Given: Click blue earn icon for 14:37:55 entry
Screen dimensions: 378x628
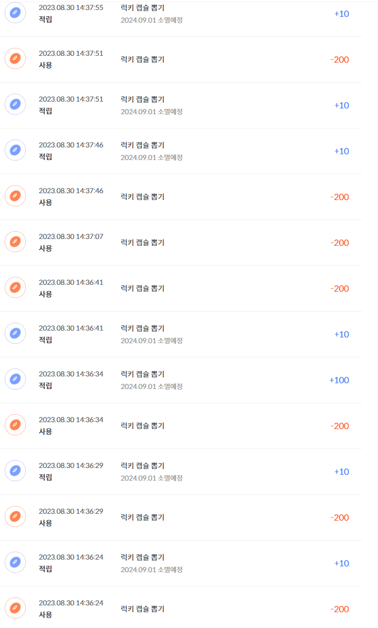Looking at the screenshot, I should click(x=15, y=14).
